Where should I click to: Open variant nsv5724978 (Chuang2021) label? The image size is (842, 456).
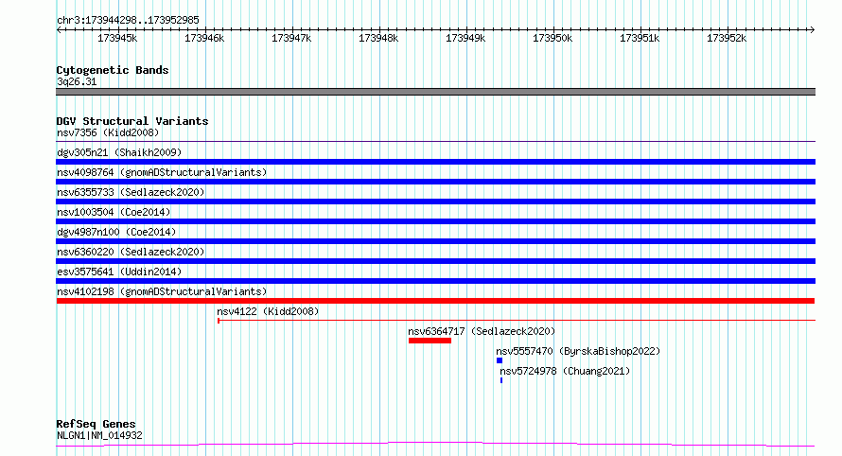tap(565, 371)
